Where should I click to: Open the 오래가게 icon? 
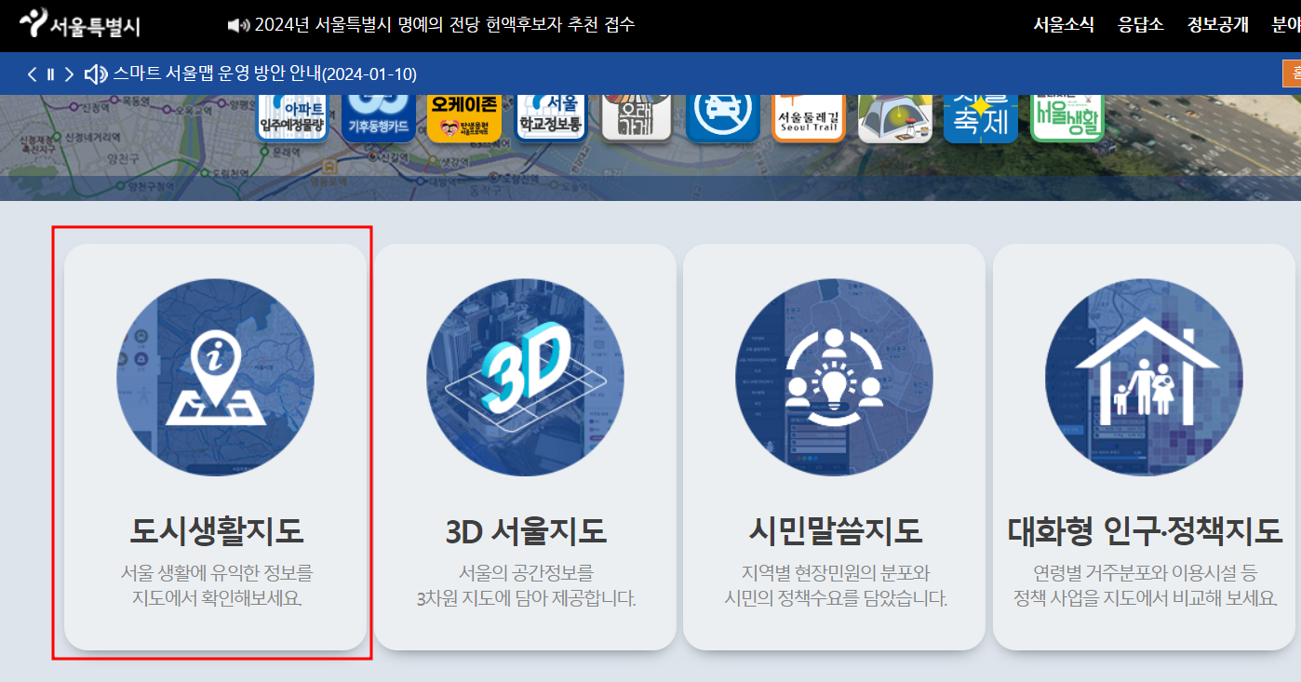(x=637, y=117)
